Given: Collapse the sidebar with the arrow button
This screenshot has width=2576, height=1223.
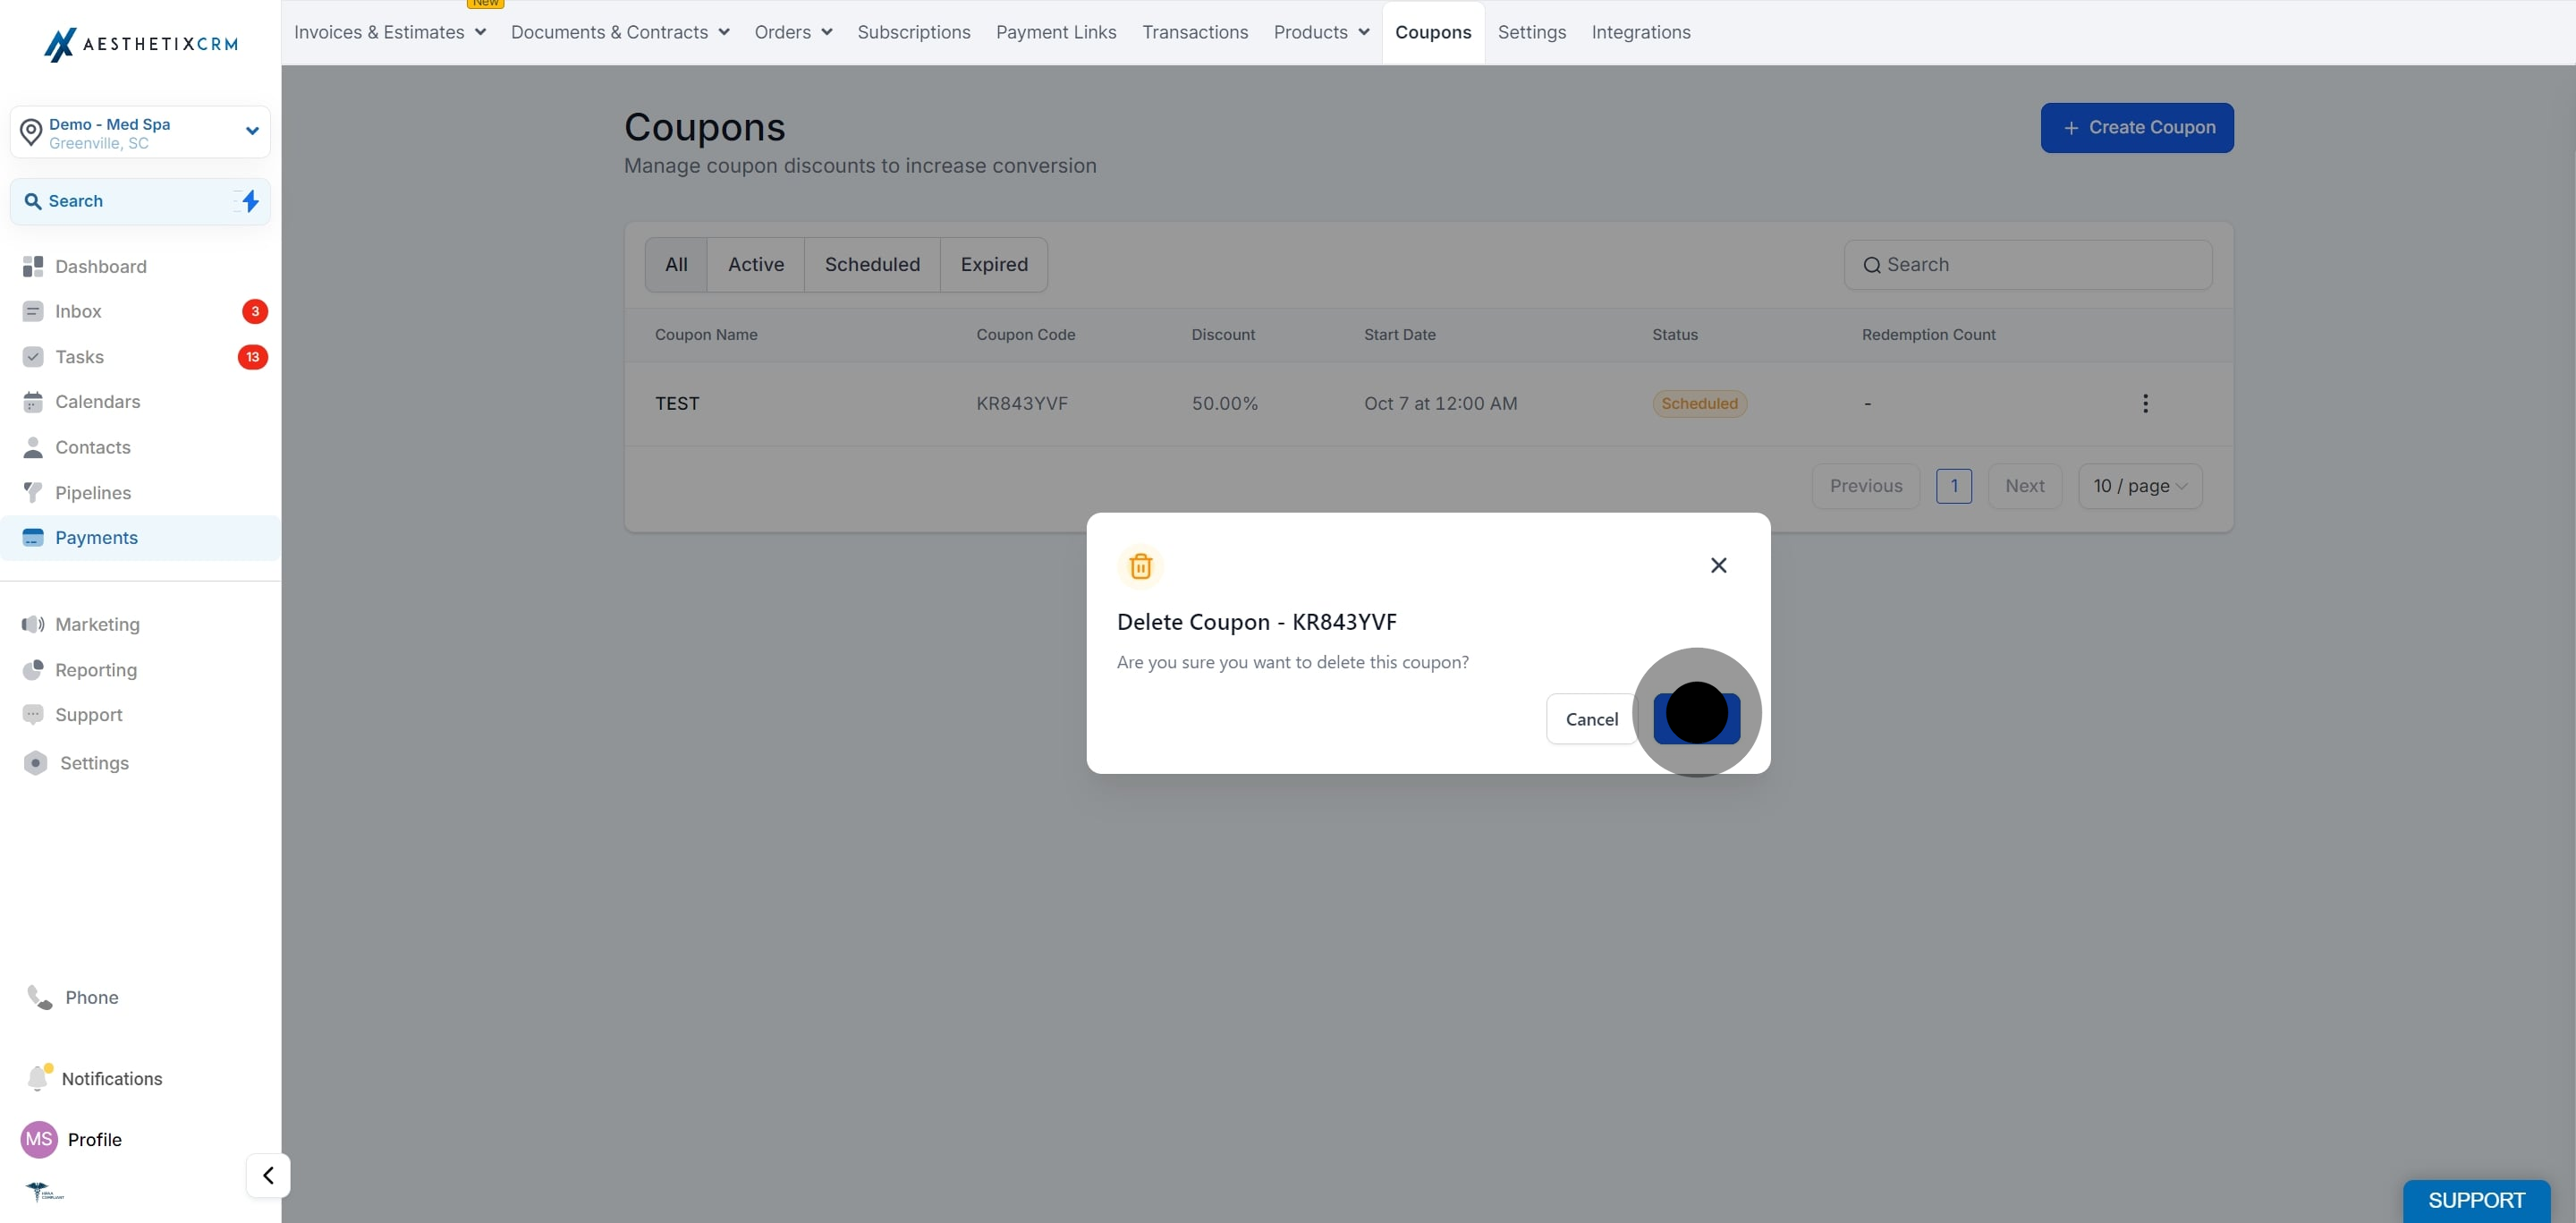Looking at the screenshot, I should (x=268, y=1175).
